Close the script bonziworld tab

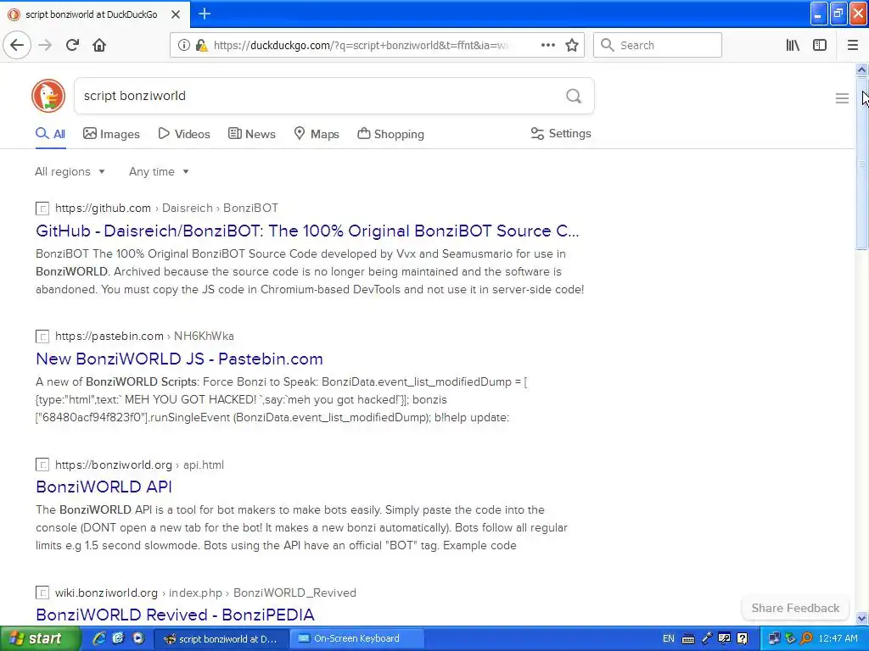(176, 14)
